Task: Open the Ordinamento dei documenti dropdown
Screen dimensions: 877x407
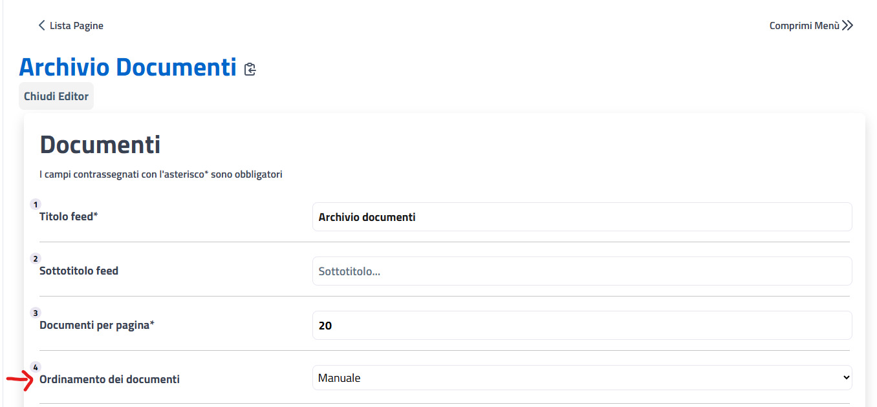Action: tap(581, 378)
